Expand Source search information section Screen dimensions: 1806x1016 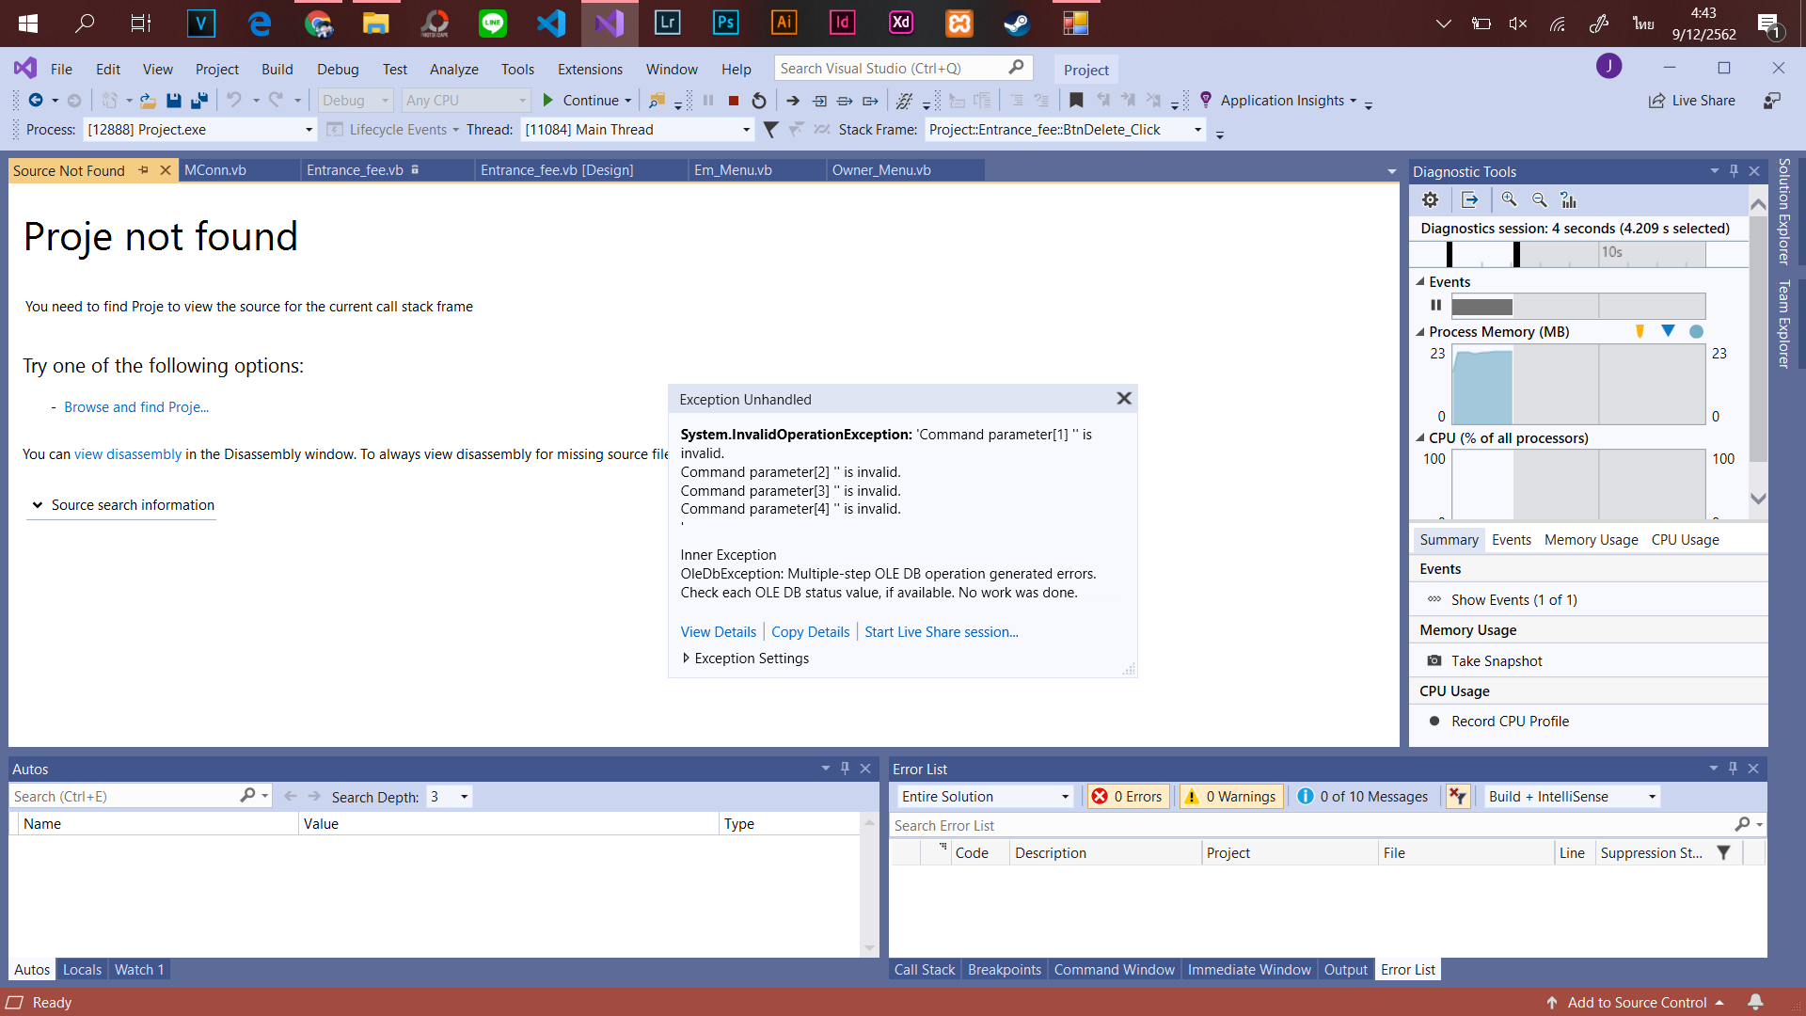(122, 505)
